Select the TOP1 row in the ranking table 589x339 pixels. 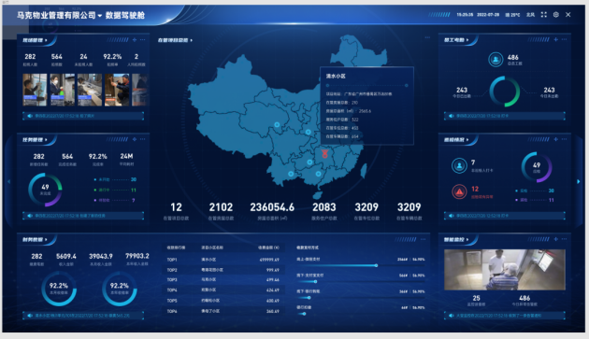pos(223,260)
